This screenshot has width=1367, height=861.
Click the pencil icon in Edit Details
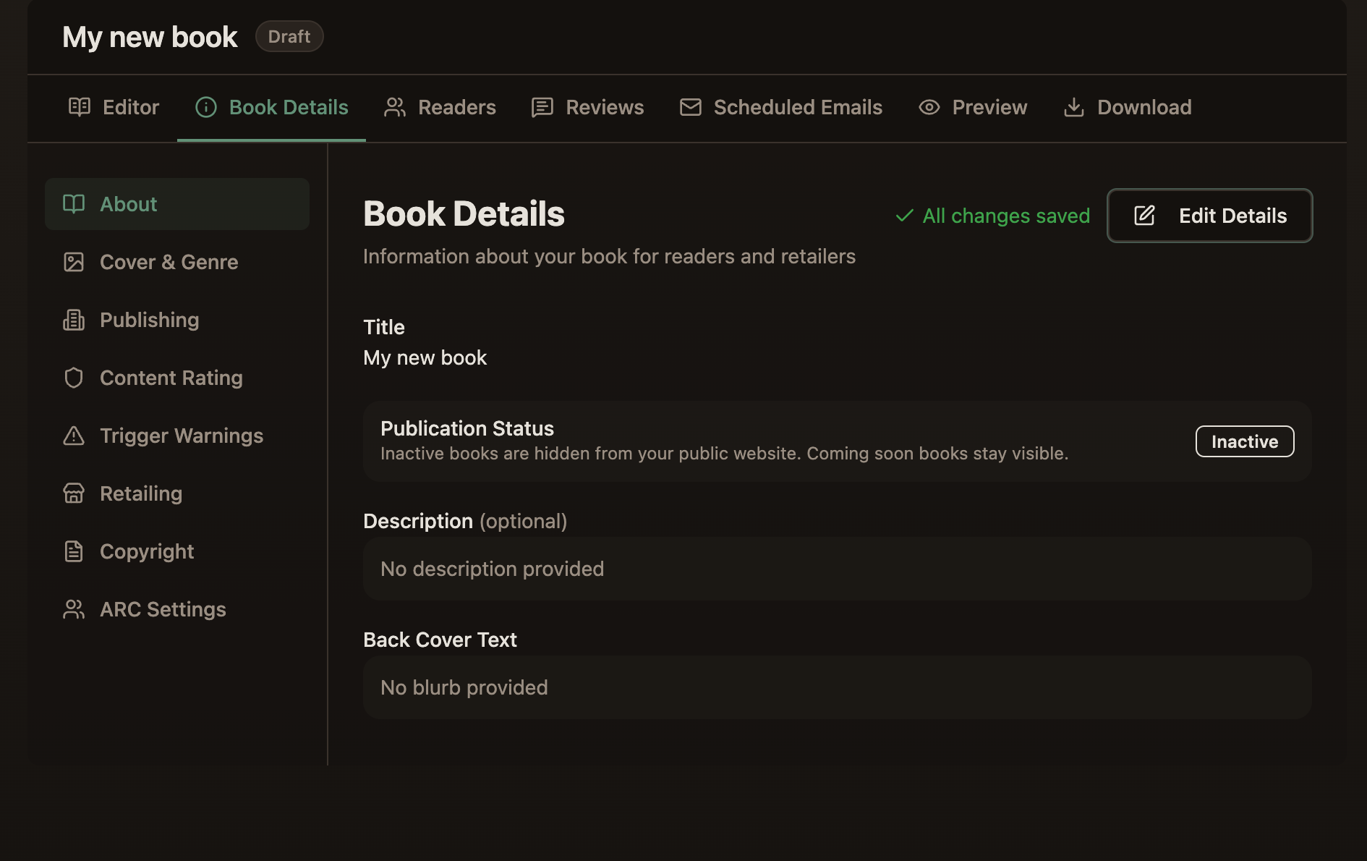pos(1144,216)
